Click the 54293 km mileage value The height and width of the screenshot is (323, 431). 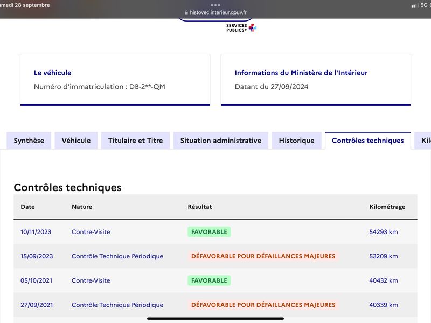[x=384, y=232]
